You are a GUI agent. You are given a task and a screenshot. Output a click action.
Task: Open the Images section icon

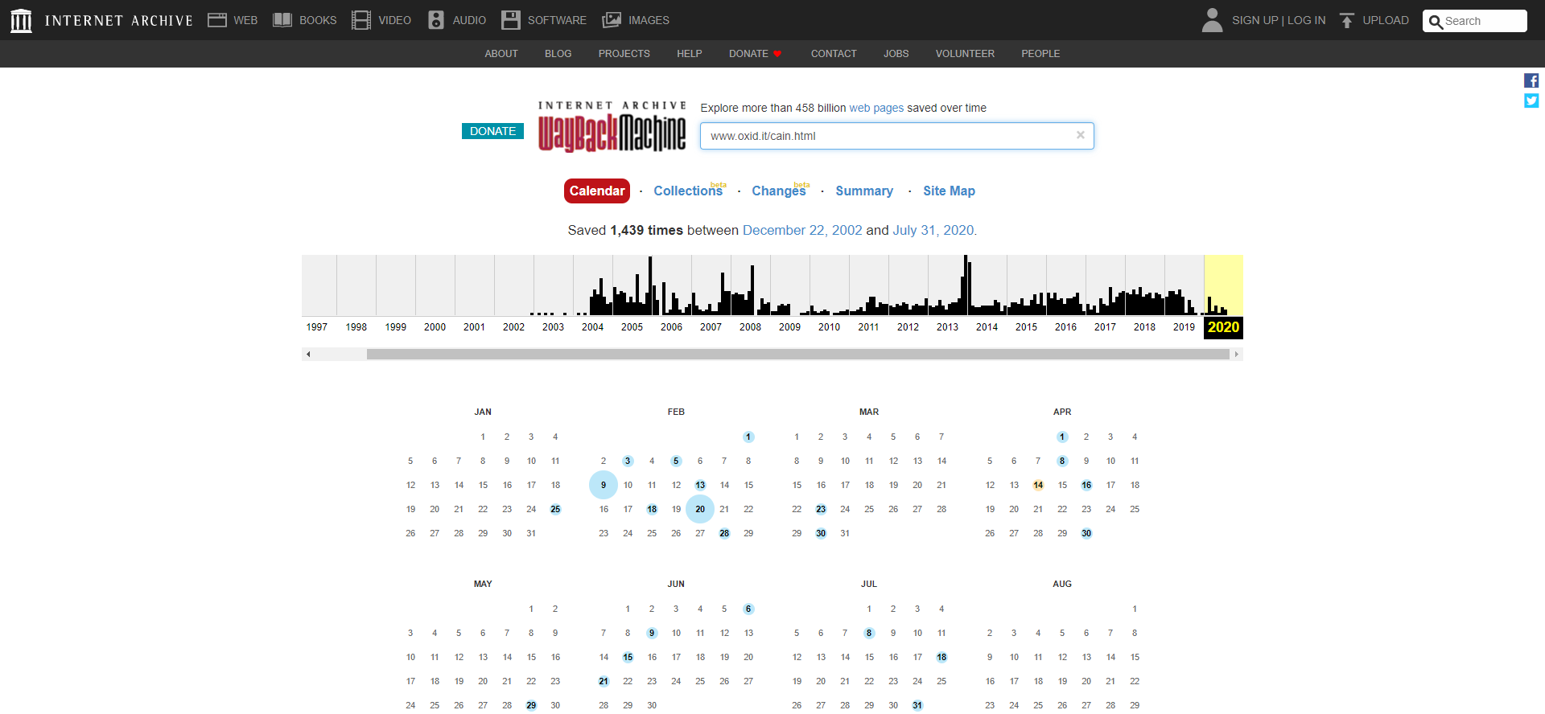(x=612, y=20)
